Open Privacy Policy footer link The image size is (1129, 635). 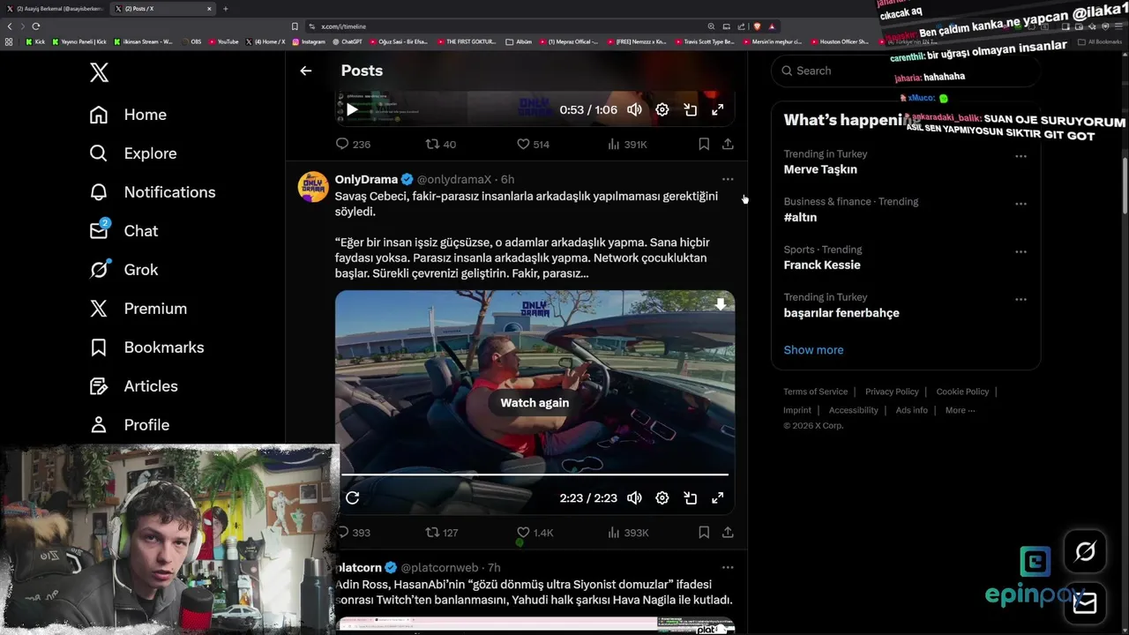click(x=892, y=392)
